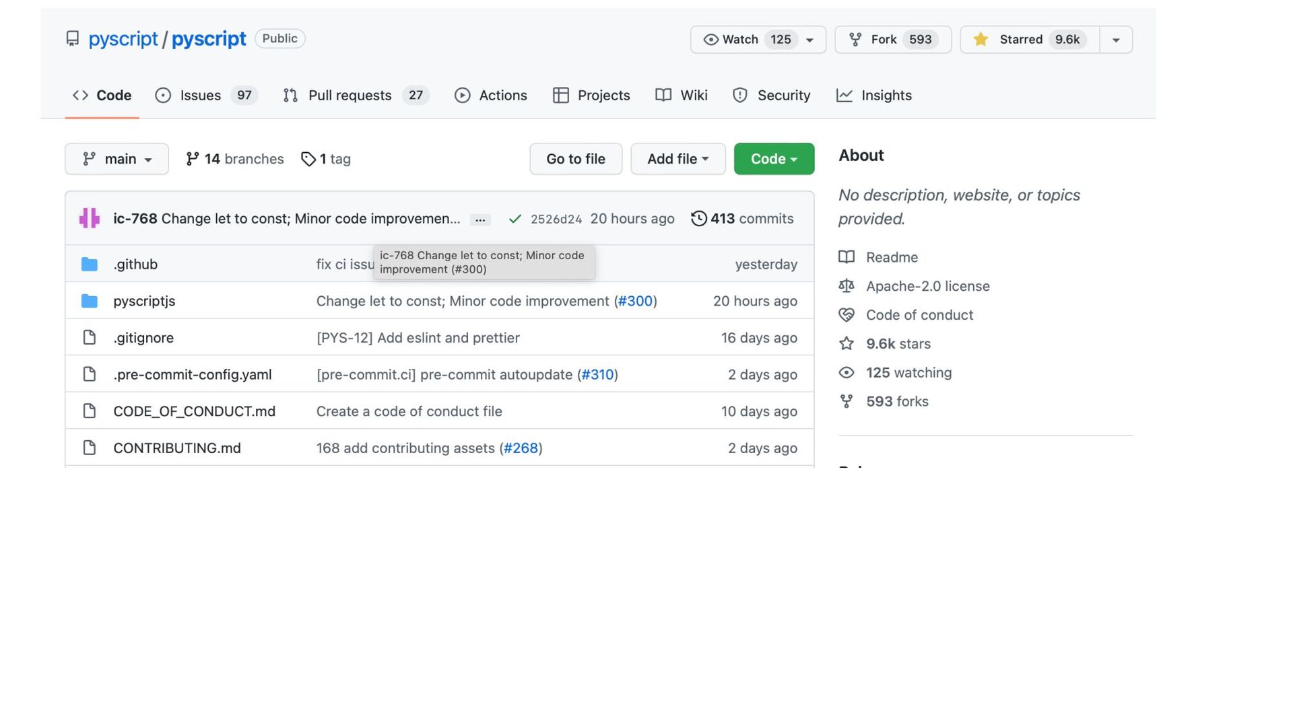Click the ic-768 user avatar icon
1293x727 pixels.
[x=89, y=218]
